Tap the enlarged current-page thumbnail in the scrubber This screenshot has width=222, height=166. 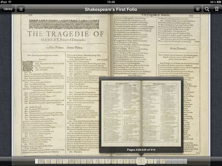point(141,161)
